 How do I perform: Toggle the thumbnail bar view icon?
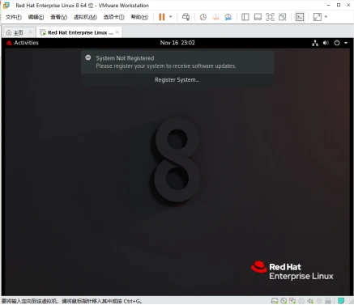[258, 17]
